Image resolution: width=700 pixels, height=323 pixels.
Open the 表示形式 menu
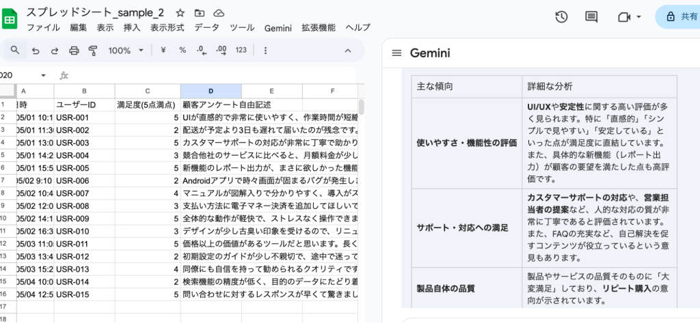point(167,28)
